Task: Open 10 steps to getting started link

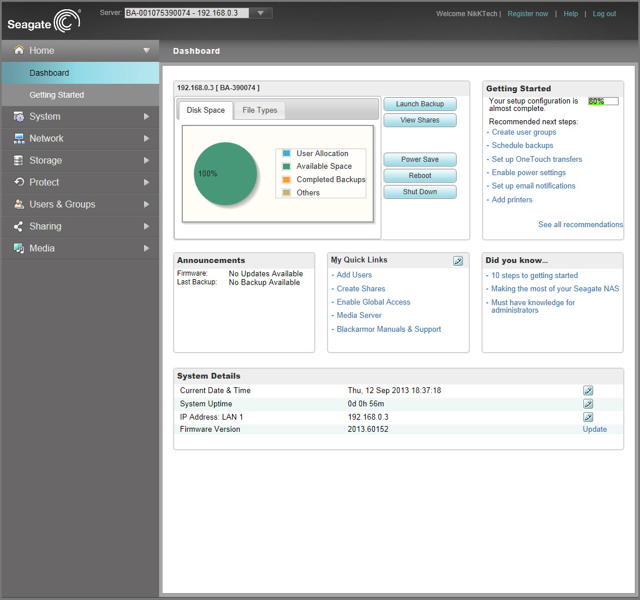Action: (535, 276)
